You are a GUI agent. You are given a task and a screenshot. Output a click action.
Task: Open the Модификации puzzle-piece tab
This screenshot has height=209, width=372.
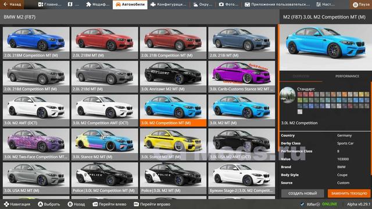coord(98,5)
